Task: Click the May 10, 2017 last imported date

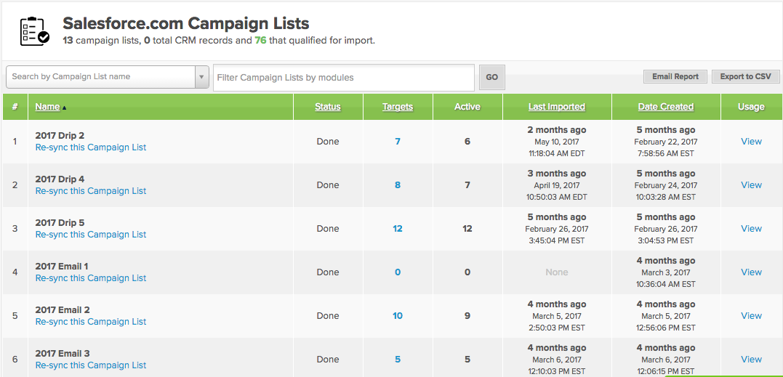Action: [557, 142]
